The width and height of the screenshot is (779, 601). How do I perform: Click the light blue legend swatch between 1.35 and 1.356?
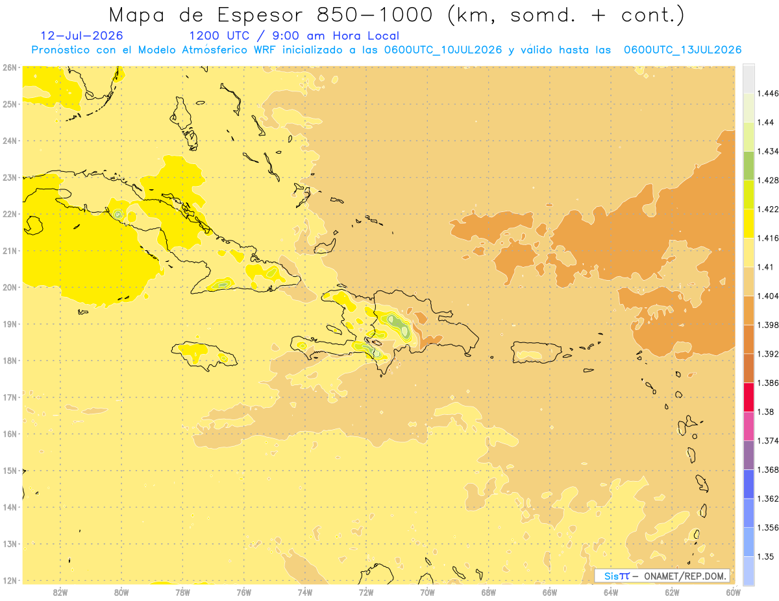[748, 542]
